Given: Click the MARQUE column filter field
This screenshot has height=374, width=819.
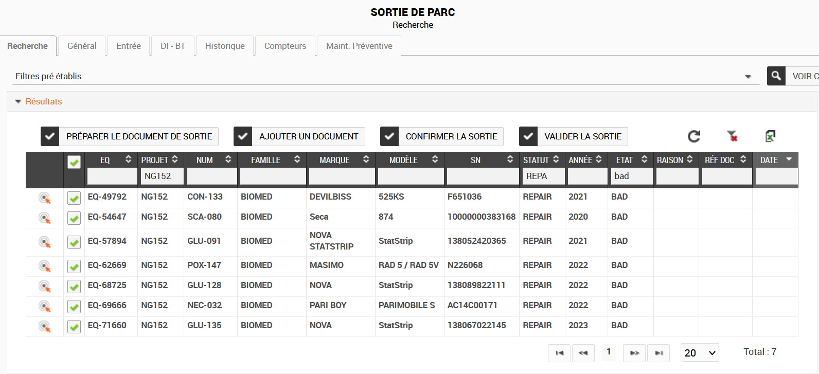Looking at the screenshot, I should [342, 176].
